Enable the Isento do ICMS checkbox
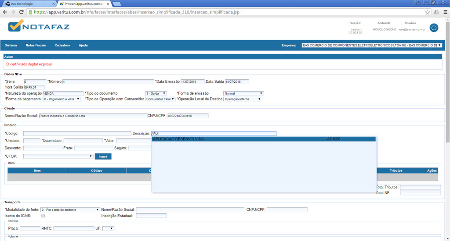450x241 pixels. (43, 216)
